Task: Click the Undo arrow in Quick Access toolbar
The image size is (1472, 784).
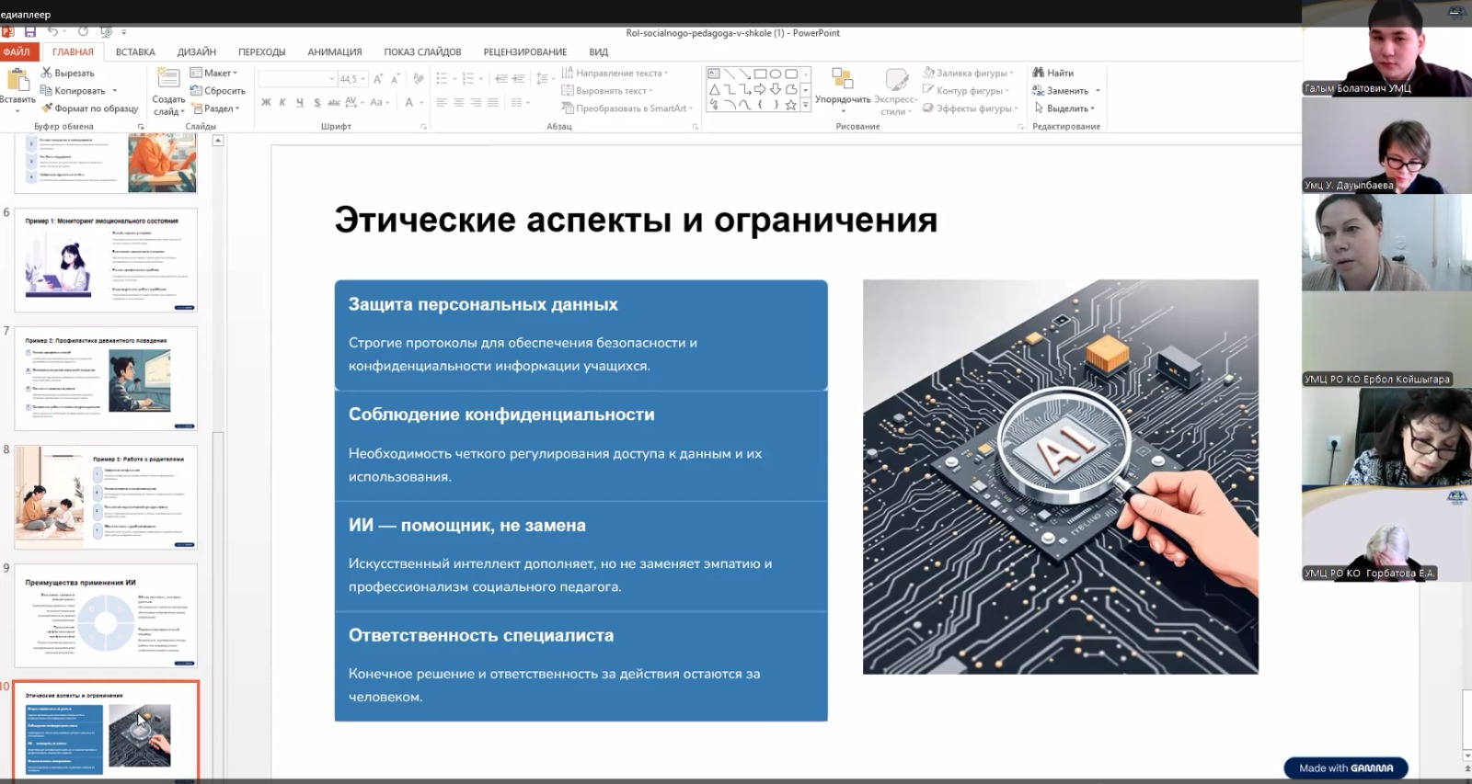Action: click(53, 32)
